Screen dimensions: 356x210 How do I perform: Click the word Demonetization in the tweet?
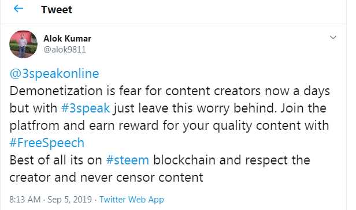(56, 91)
